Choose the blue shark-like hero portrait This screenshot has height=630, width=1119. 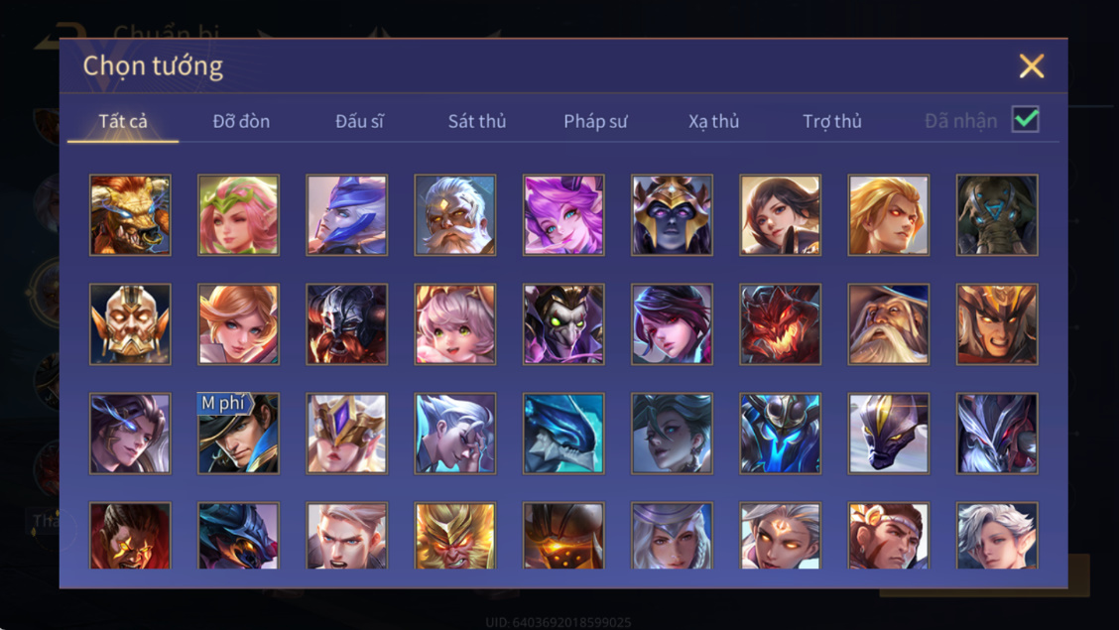click(563, 434)
